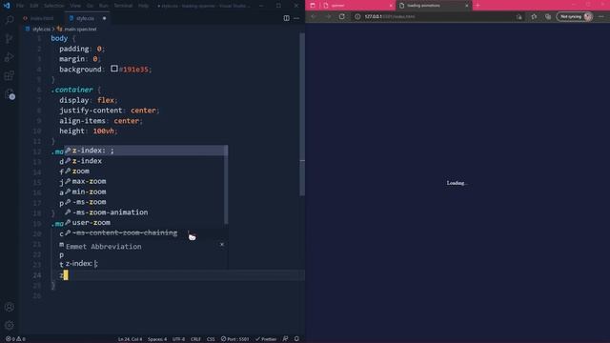Click Ln 24, Col 4 in status bar
This screenshot has height=343, width=610.
point(130,339)
